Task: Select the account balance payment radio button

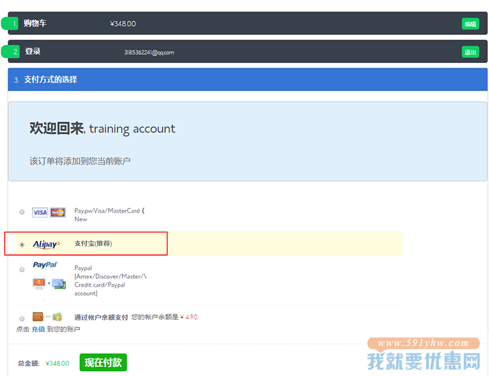Action: pos(22,319)
